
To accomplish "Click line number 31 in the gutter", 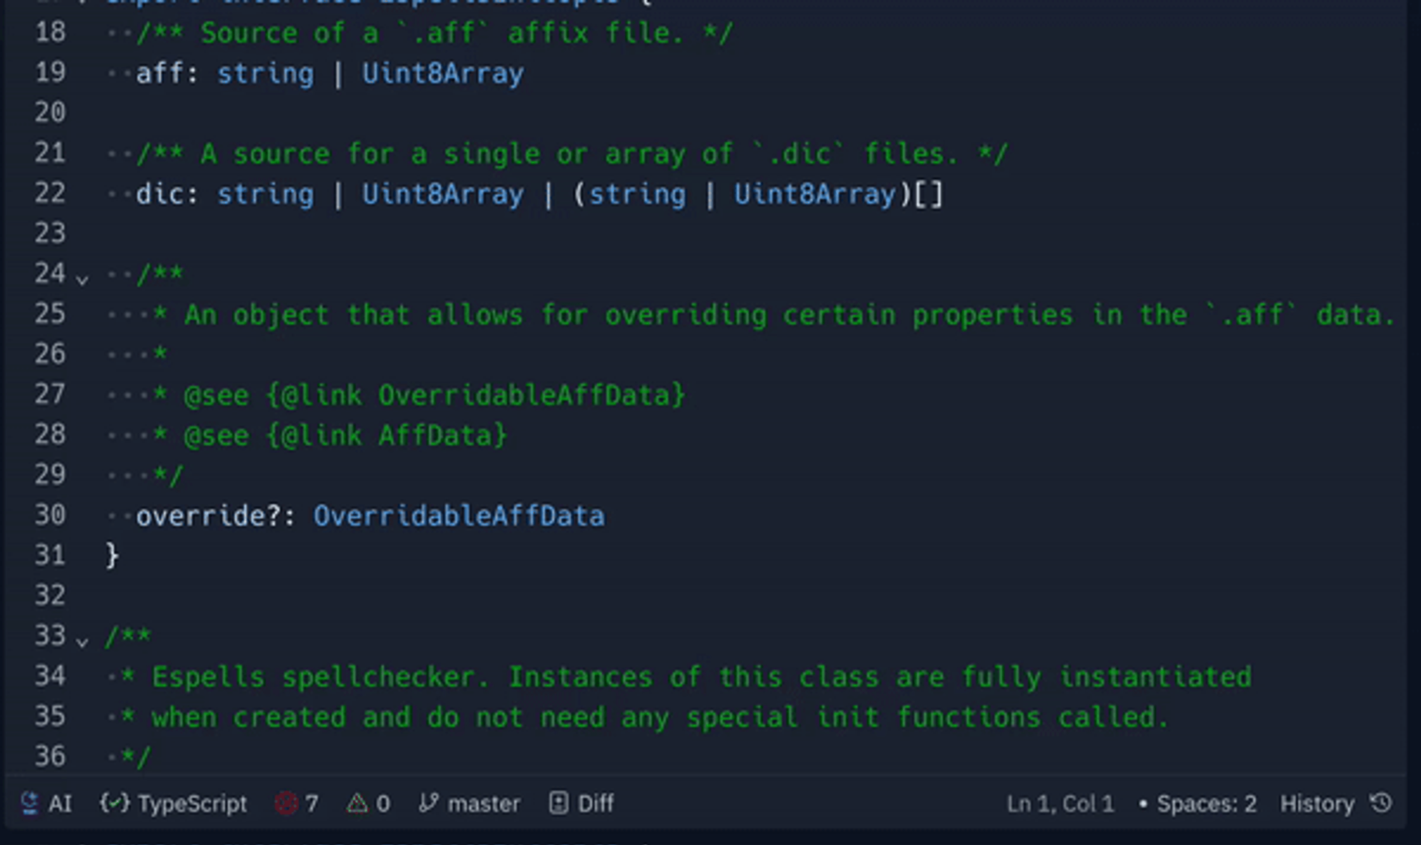I will (50, 555).
